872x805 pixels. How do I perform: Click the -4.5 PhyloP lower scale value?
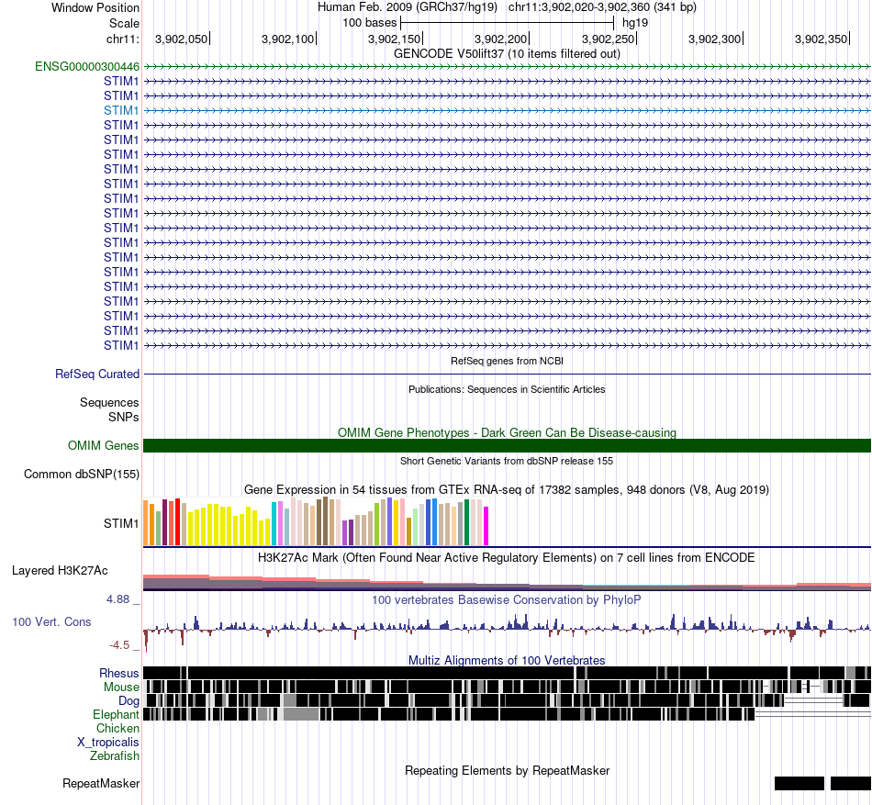pos(119,645)
